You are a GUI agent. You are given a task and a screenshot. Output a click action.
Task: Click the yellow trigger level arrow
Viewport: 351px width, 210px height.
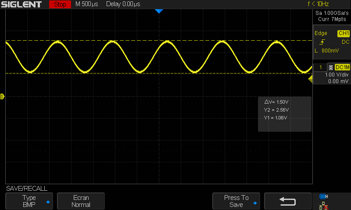click(310, 79)
